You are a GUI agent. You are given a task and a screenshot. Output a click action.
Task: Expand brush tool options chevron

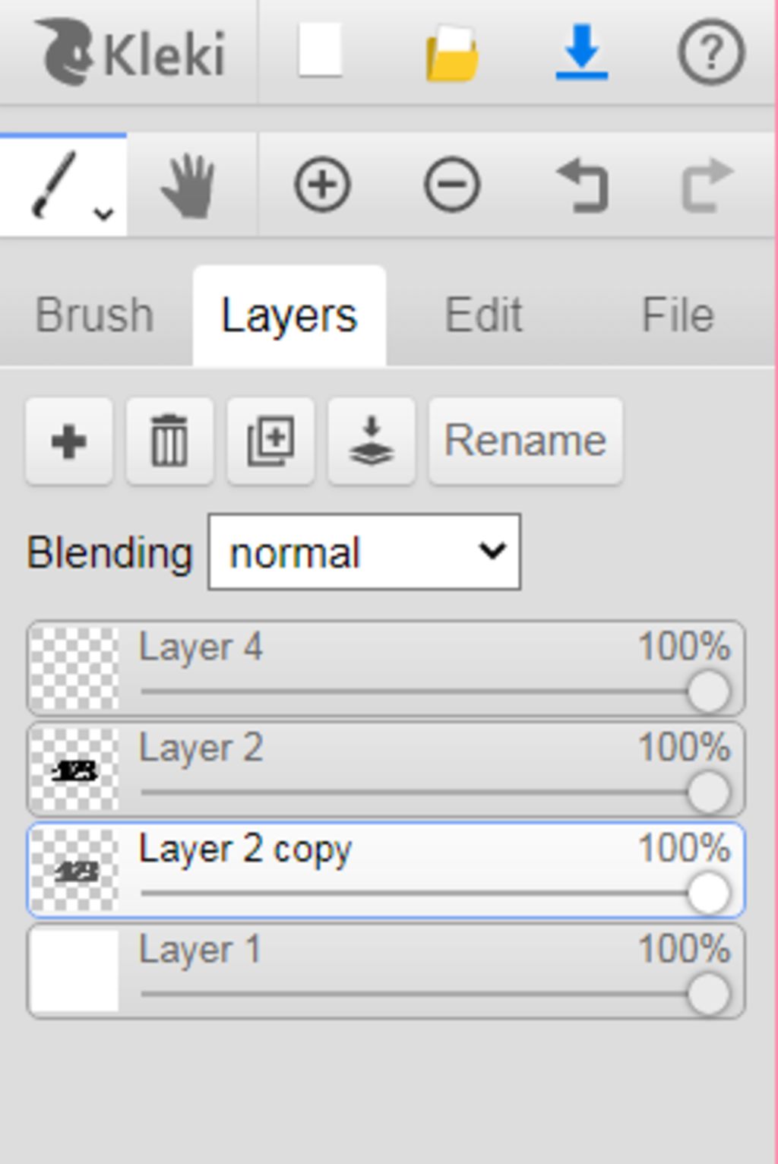pos(104,214)
